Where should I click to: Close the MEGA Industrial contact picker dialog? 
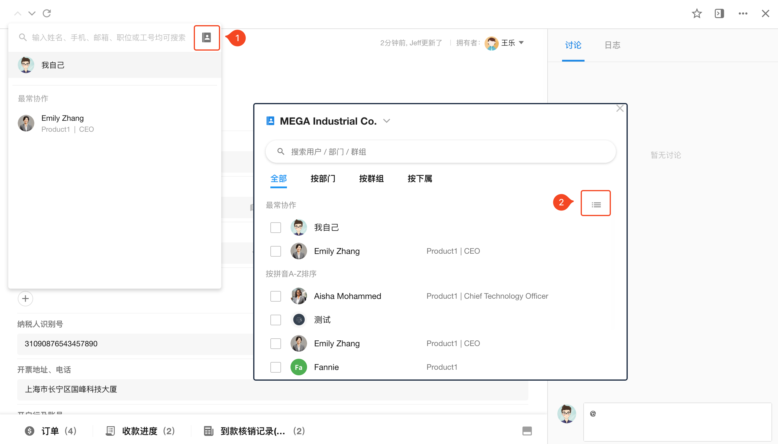pos(619,109)
